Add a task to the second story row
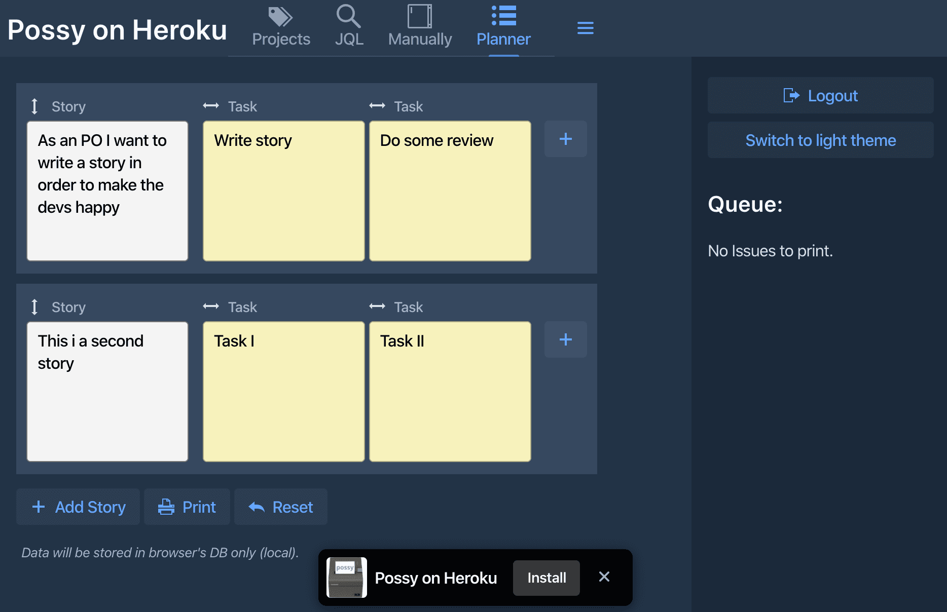This screenshot has width=947, height=612. pos(566,339)
